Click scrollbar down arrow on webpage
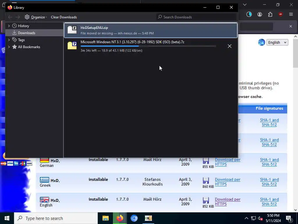Image resolution: width=298 pixels, height=224 pixels. [x=296, y=210]
